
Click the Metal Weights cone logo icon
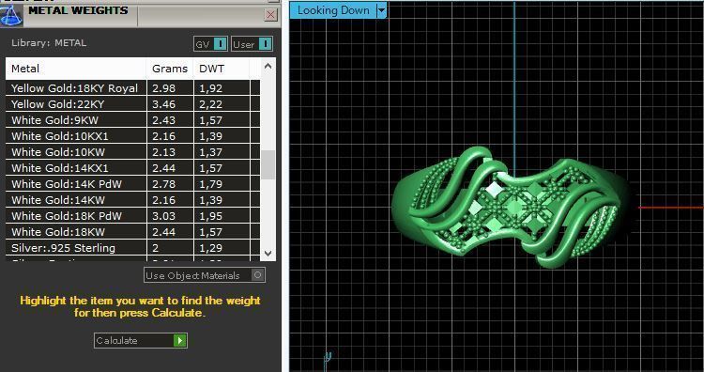tap(10, 15)
